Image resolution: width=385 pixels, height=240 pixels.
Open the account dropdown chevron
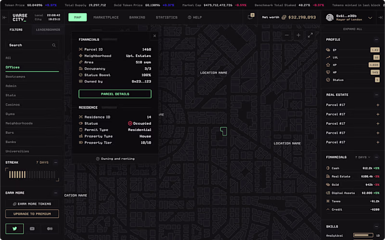[x=370, y=18]
